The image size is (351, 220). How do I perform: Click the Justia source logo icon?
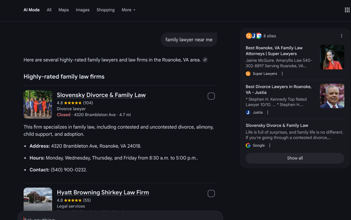click(248, 113)
